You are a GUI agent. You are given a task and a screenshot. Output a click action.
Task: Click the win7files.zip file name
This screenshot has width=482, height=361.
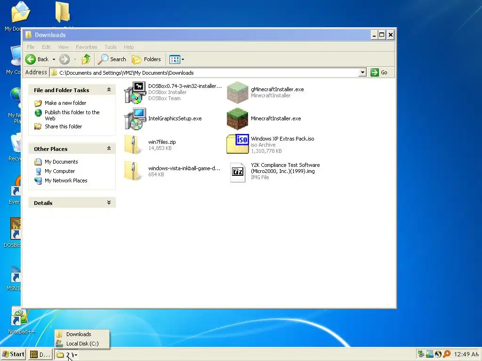162,142
